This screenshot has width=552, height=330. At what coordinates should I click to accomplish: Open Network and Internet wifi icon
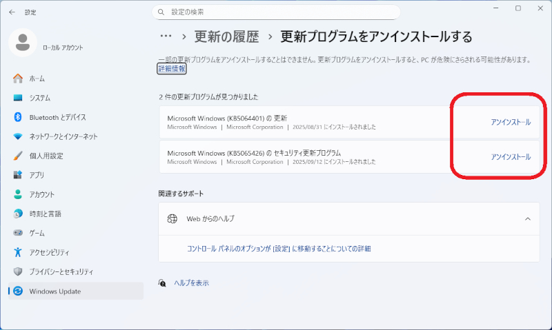pyautogui.click(x=18, y=136)
